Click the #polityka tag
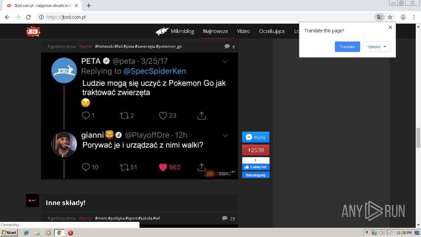The height and width of the screenshot is (237, 421). pos(116,218)
